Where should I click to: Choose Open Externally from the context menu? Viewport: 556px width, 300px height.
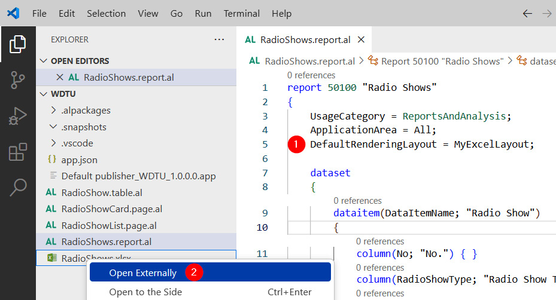coord(210,273)
